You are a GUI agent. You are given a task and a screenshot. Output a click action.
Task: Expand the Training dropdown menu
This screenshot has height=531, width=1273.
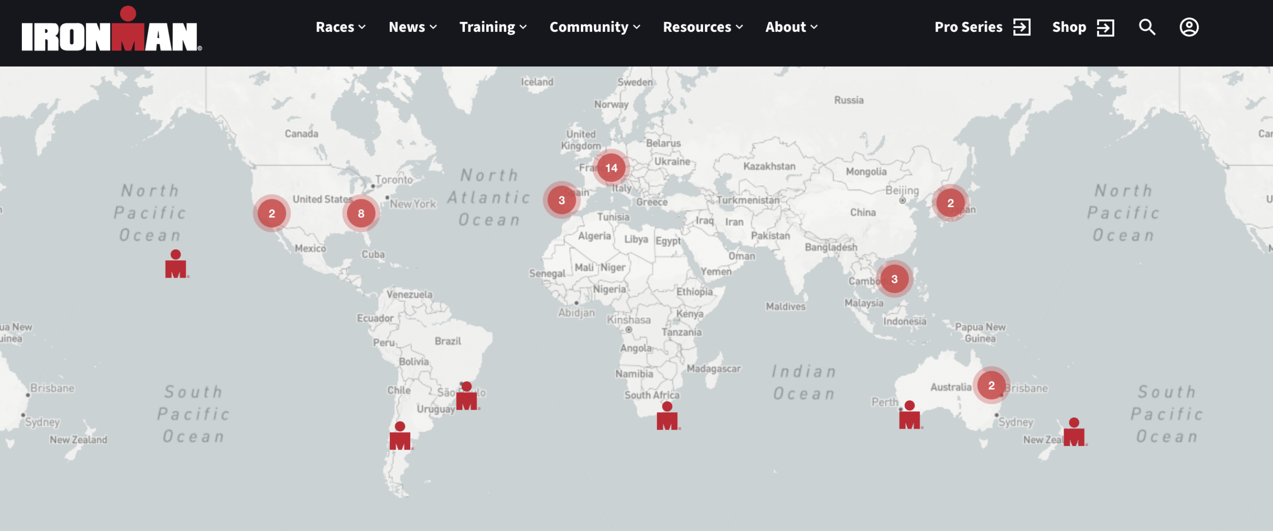tap(492, 27)
